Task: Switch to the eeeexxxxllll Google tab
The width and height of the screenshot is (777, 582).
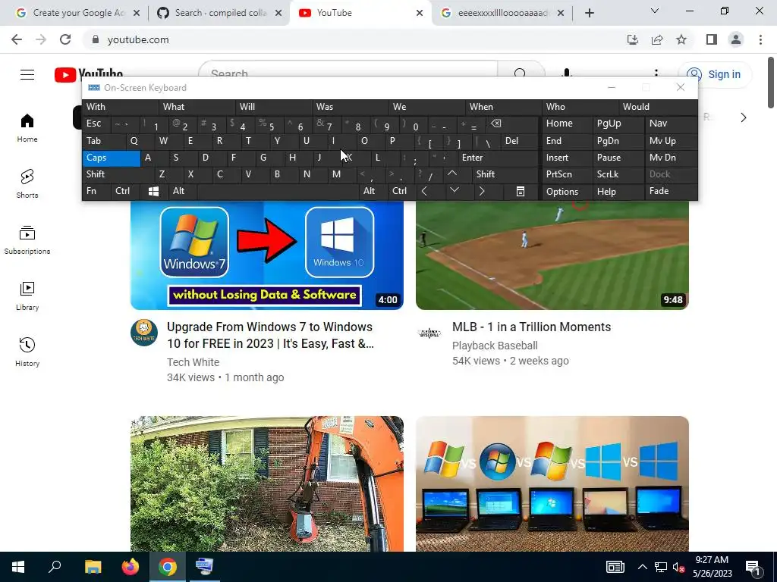Action: pyautogui.click(x=503, y=13)
